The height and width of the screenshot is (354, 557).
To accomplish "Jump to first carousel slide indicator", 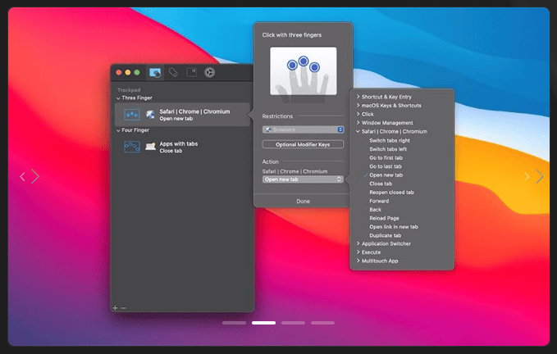I will coord(234,323).
